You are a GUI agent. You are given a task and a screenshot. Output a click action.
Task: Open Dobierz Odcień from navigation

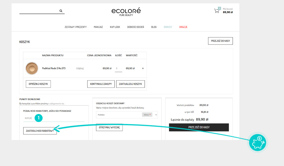coord(136,27)
